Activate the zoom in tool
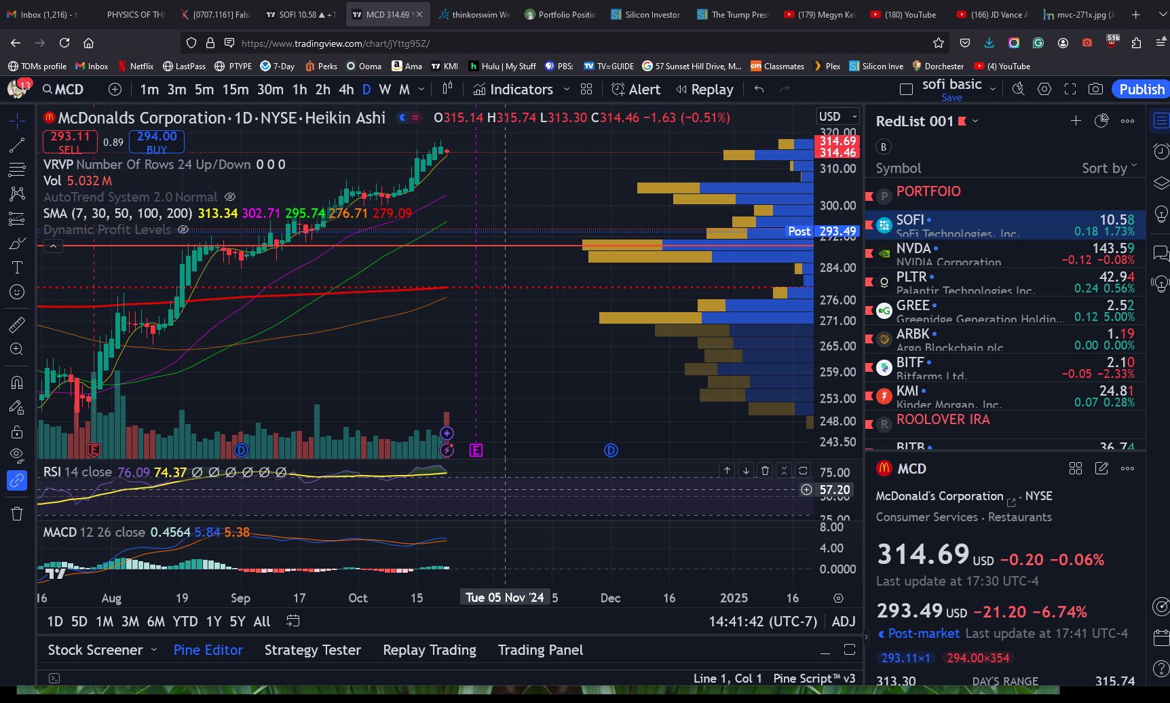The image size is (1170, 703). coord(17,349)
